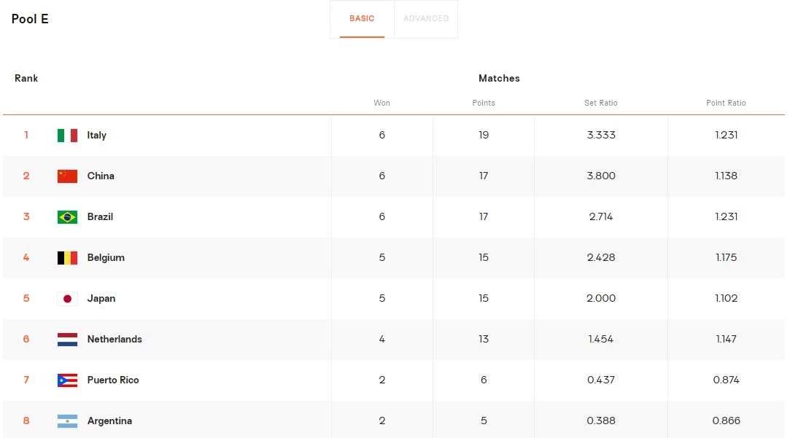Click the Pool E heading
Image resolution: width=790 pixels, height=438 pixels.
(30, 19)
